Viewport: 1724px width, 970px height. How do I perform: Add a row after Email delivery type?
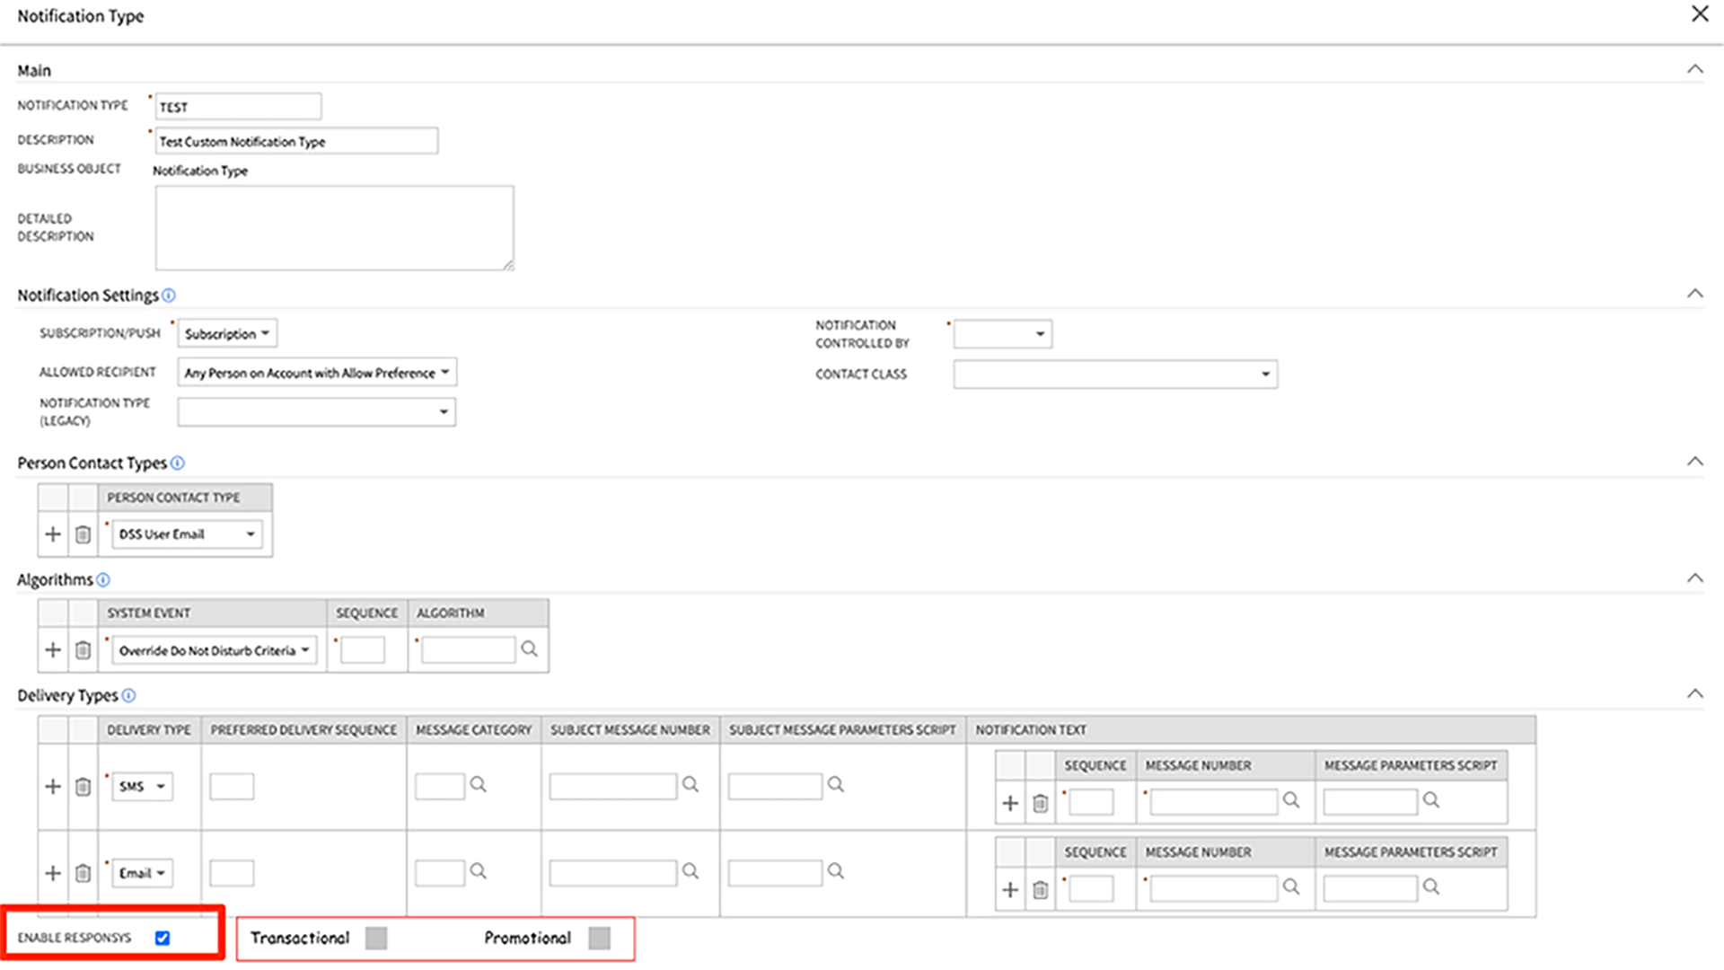click(53, 873)
